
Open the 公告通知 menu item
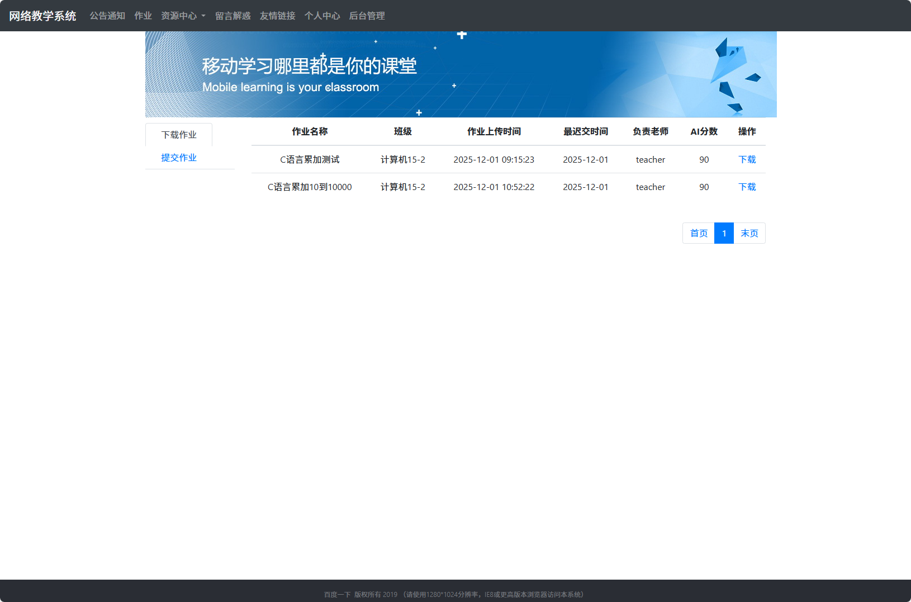(107, 16)
